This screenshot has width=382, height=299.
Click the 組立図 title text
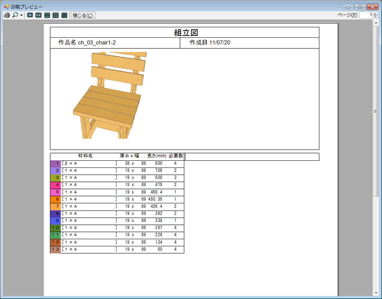click(x=186, y=33)
